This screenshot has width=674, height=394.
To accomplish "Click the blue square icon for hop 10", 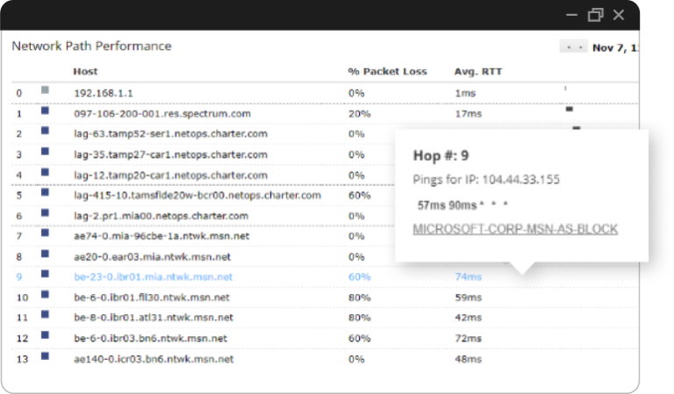I will (x=46, y=296).
